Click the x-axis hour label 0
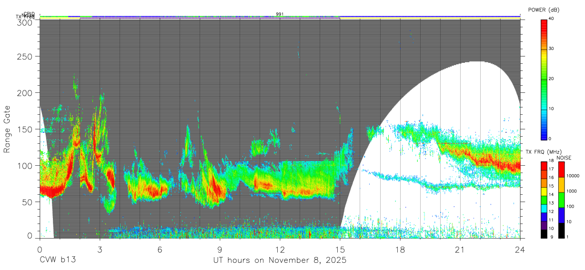The width and height of the screenshot is (585, 270). (x=40, y=249)
